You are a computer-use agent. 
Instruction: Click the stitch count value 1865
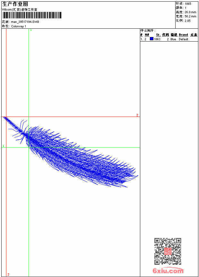click(x=188, y=4)
